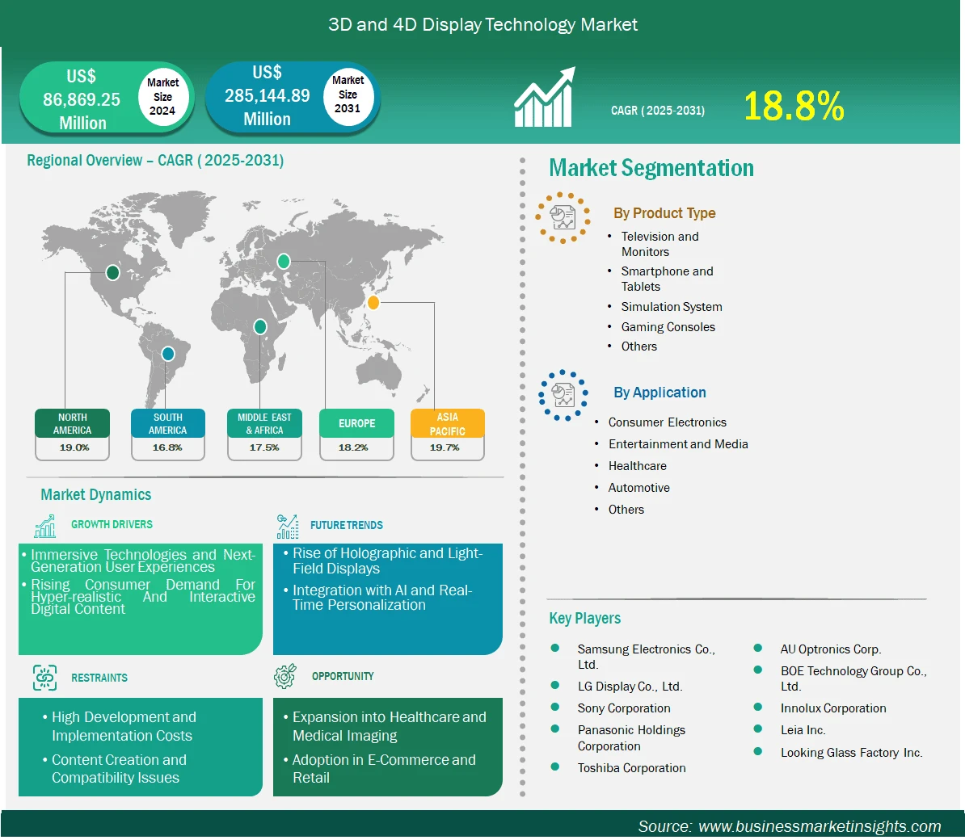Click the Samsung Electronics bullet point
965x840 pixels.
tap(555, 649)
